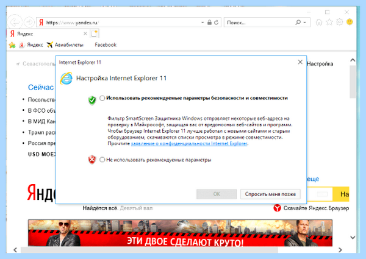Open the Tools gear icon
366x259 pixels.
click(x=339, y=22)
